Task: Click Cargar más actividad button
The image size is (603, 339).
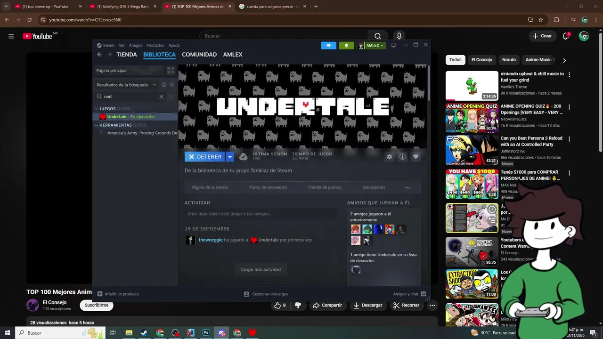Action: (261, 269)
